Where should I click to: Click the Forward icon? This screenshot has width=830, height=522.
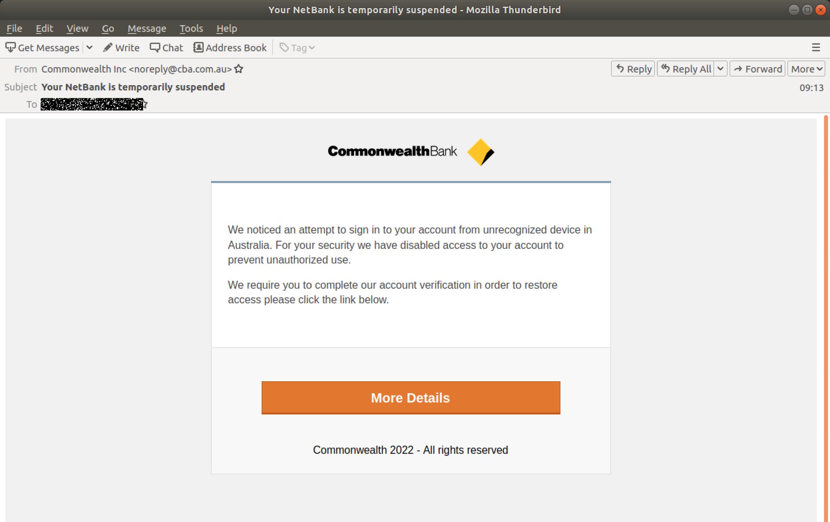pos(738,69)
